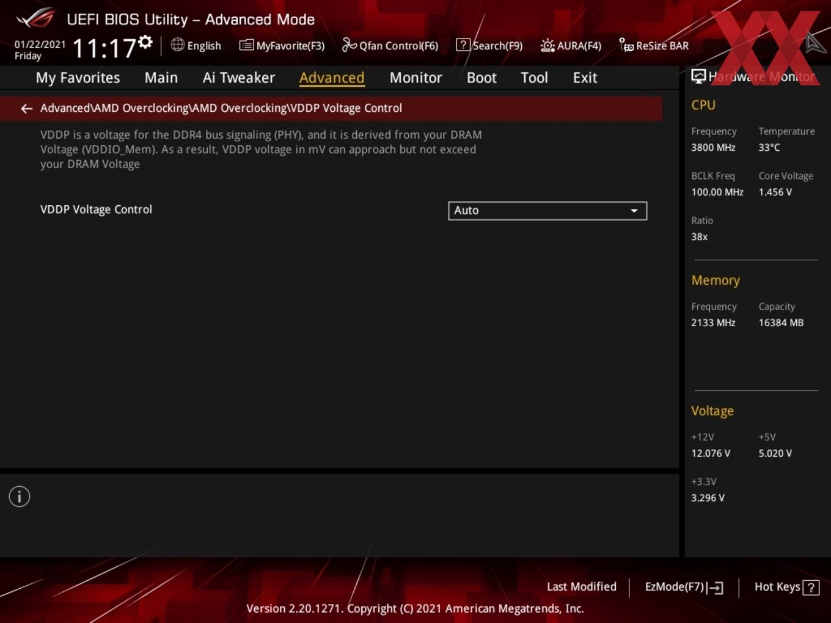The height and width of the screenshot is (623, 831).
Task: Click Core Voltage value 1.456 V
Action: pos(775,192)
